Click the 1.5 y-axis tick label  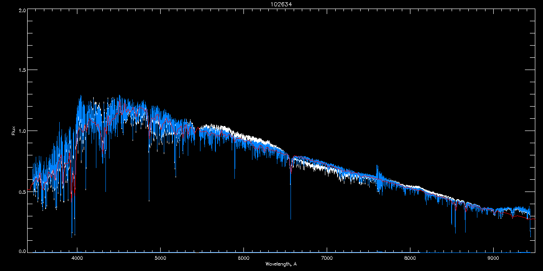click(22, 70)
